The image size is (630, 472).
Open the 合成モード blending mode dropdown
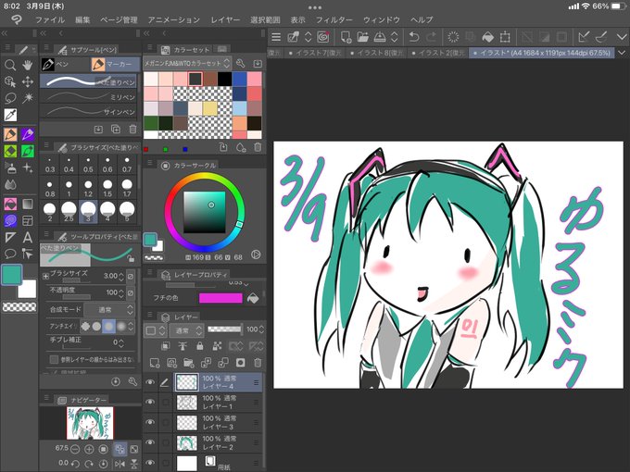click(109, 309)
